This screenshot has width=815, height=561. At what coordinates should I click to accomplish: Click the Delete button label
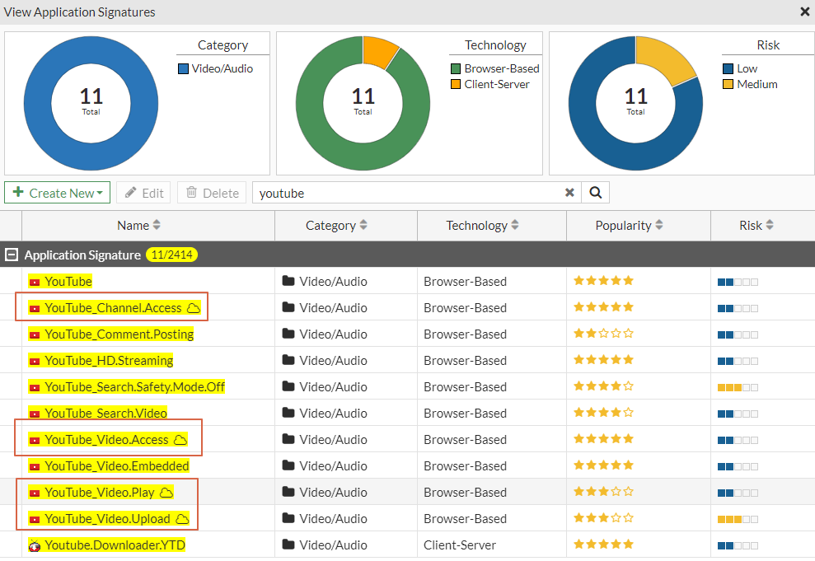click(x=221, y=194)
